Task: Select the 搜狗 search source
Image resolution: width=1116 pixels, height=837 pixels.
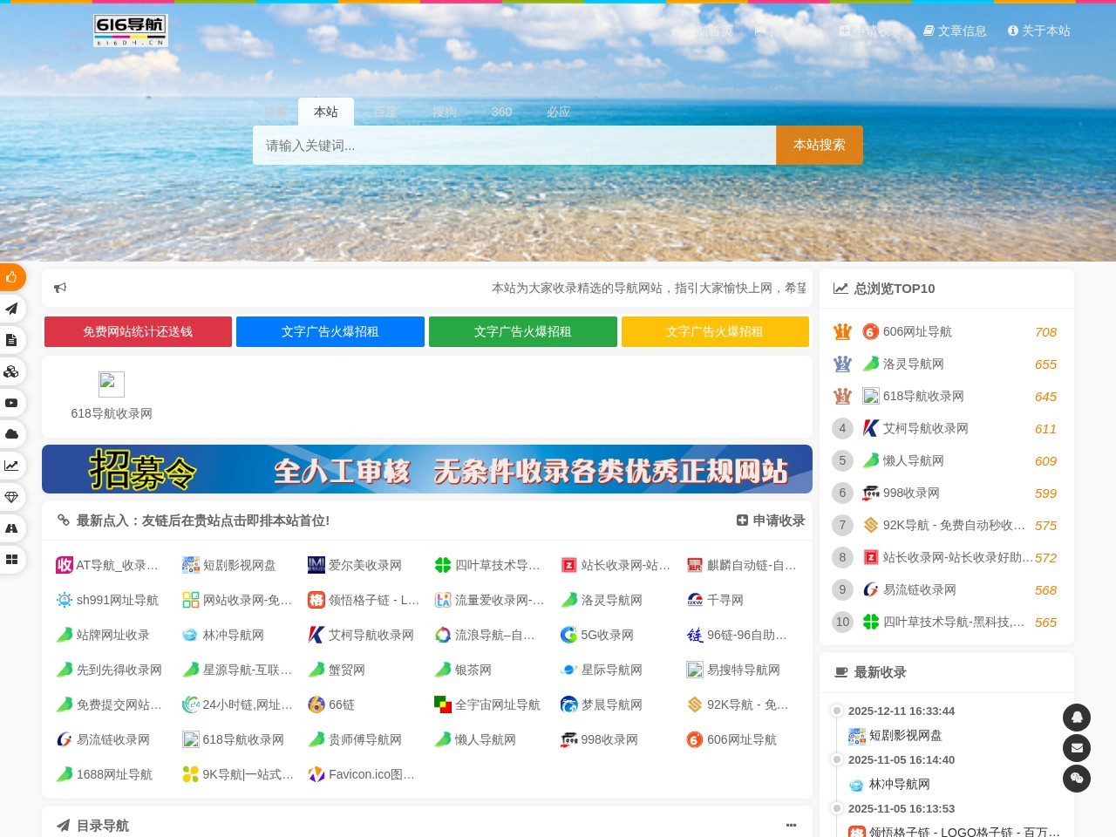Action: pyautogui.click(x=444, y=112)
